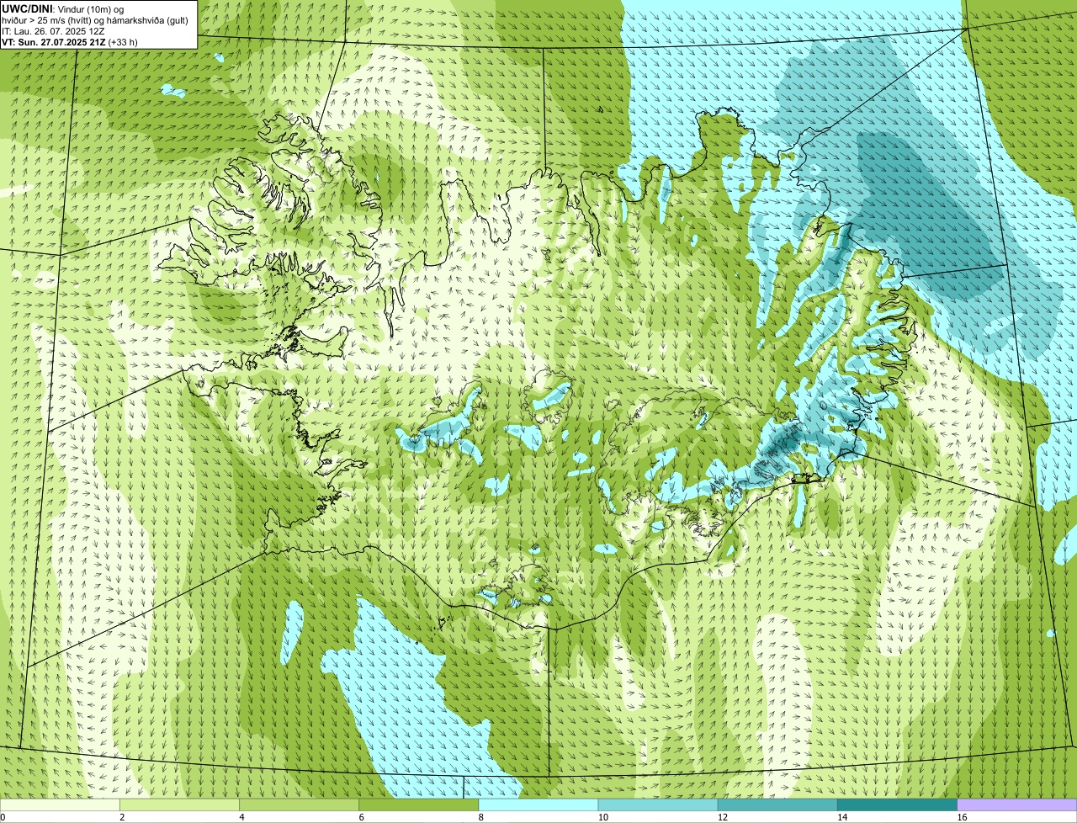
Task: Click the legend value label "10"
Action: click(603, 817)
